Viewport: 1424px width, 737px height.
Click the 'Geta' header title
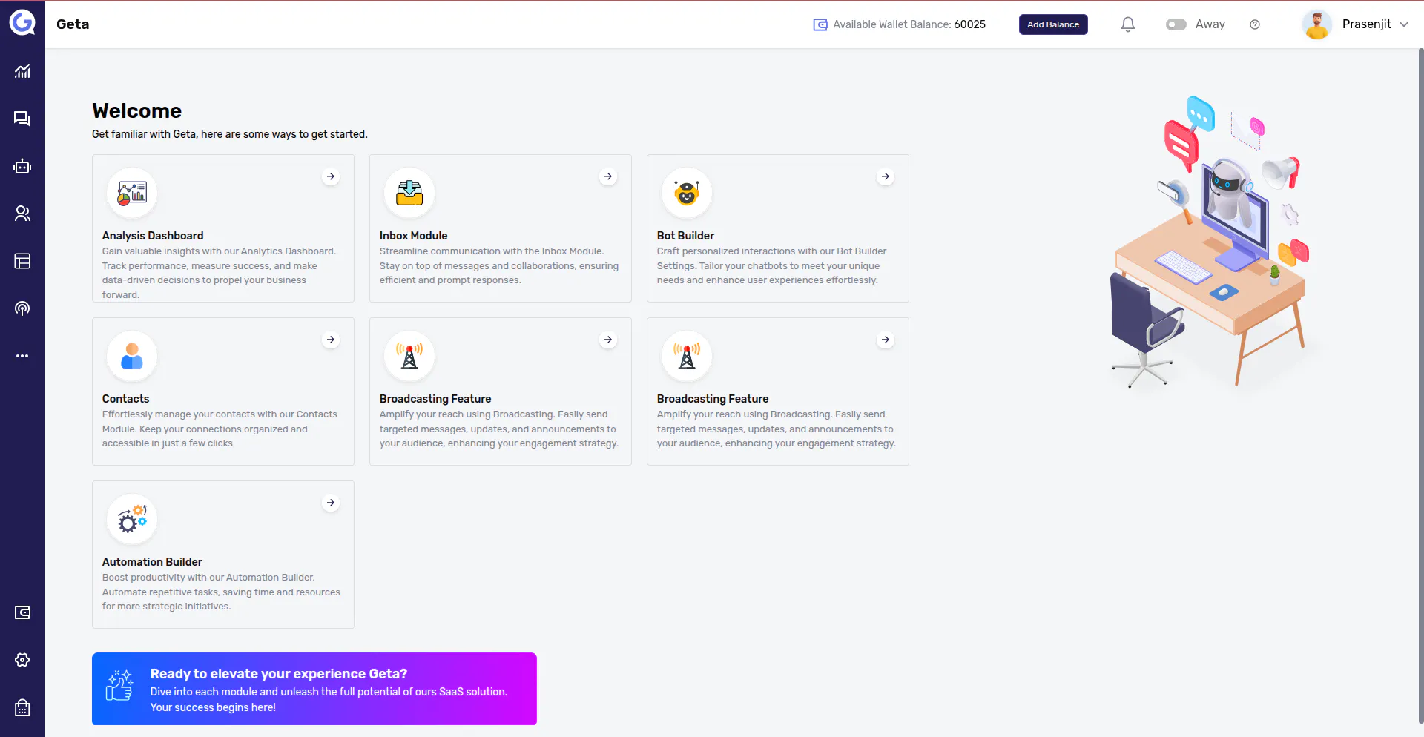coord(73,24)
